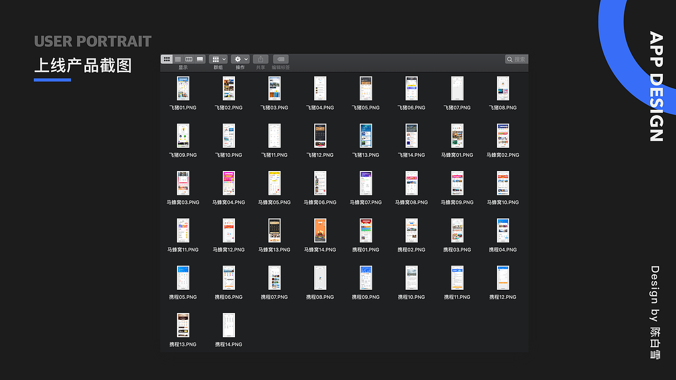Select the 马蜂窝09.PNG file thumbnail
Viewport: 676px width, 380px height.
pyautogui.click(x=457, y=183)
